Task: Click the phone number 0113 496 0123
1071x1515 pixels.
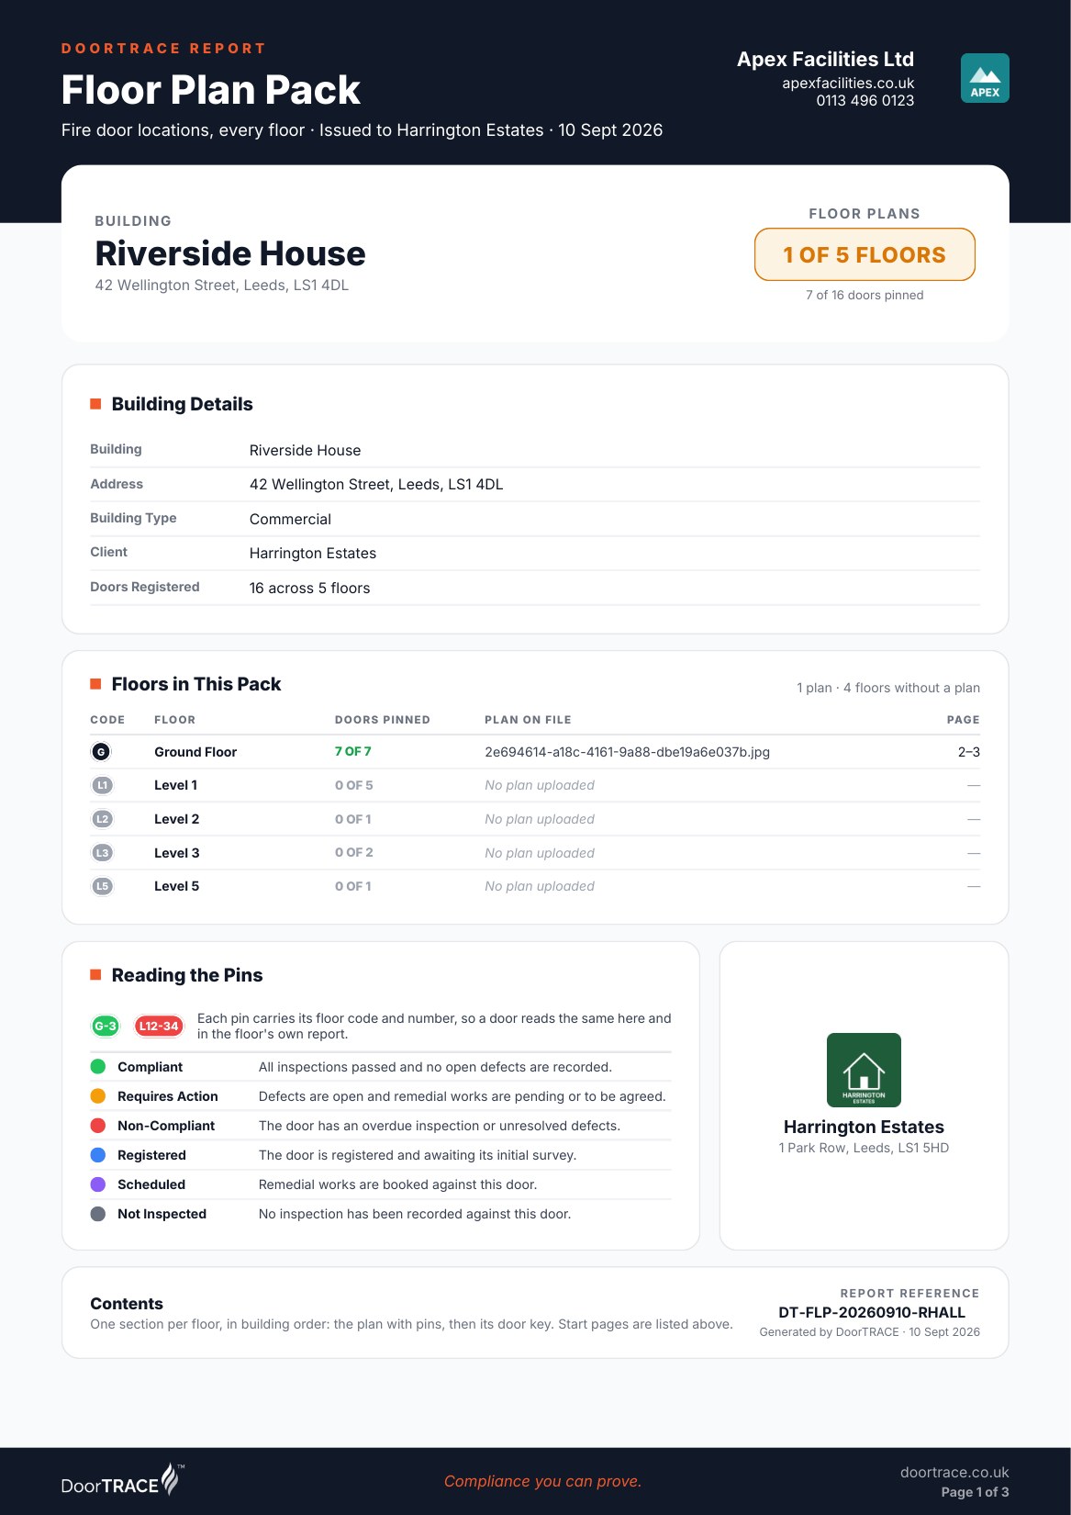Action: tap(865, 100)
